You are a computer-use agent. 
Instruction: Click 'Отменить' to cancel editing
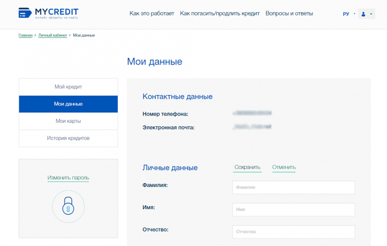click(x=284, y=167)
